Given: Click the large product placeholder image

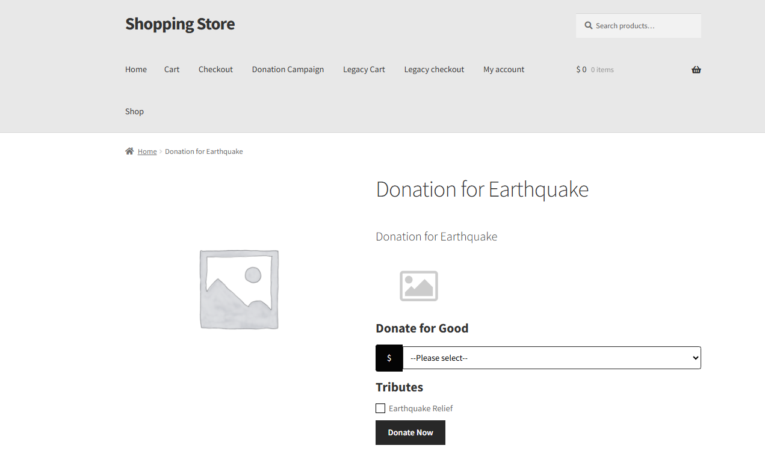Looking at the screenshot, I should pos(239,289).
